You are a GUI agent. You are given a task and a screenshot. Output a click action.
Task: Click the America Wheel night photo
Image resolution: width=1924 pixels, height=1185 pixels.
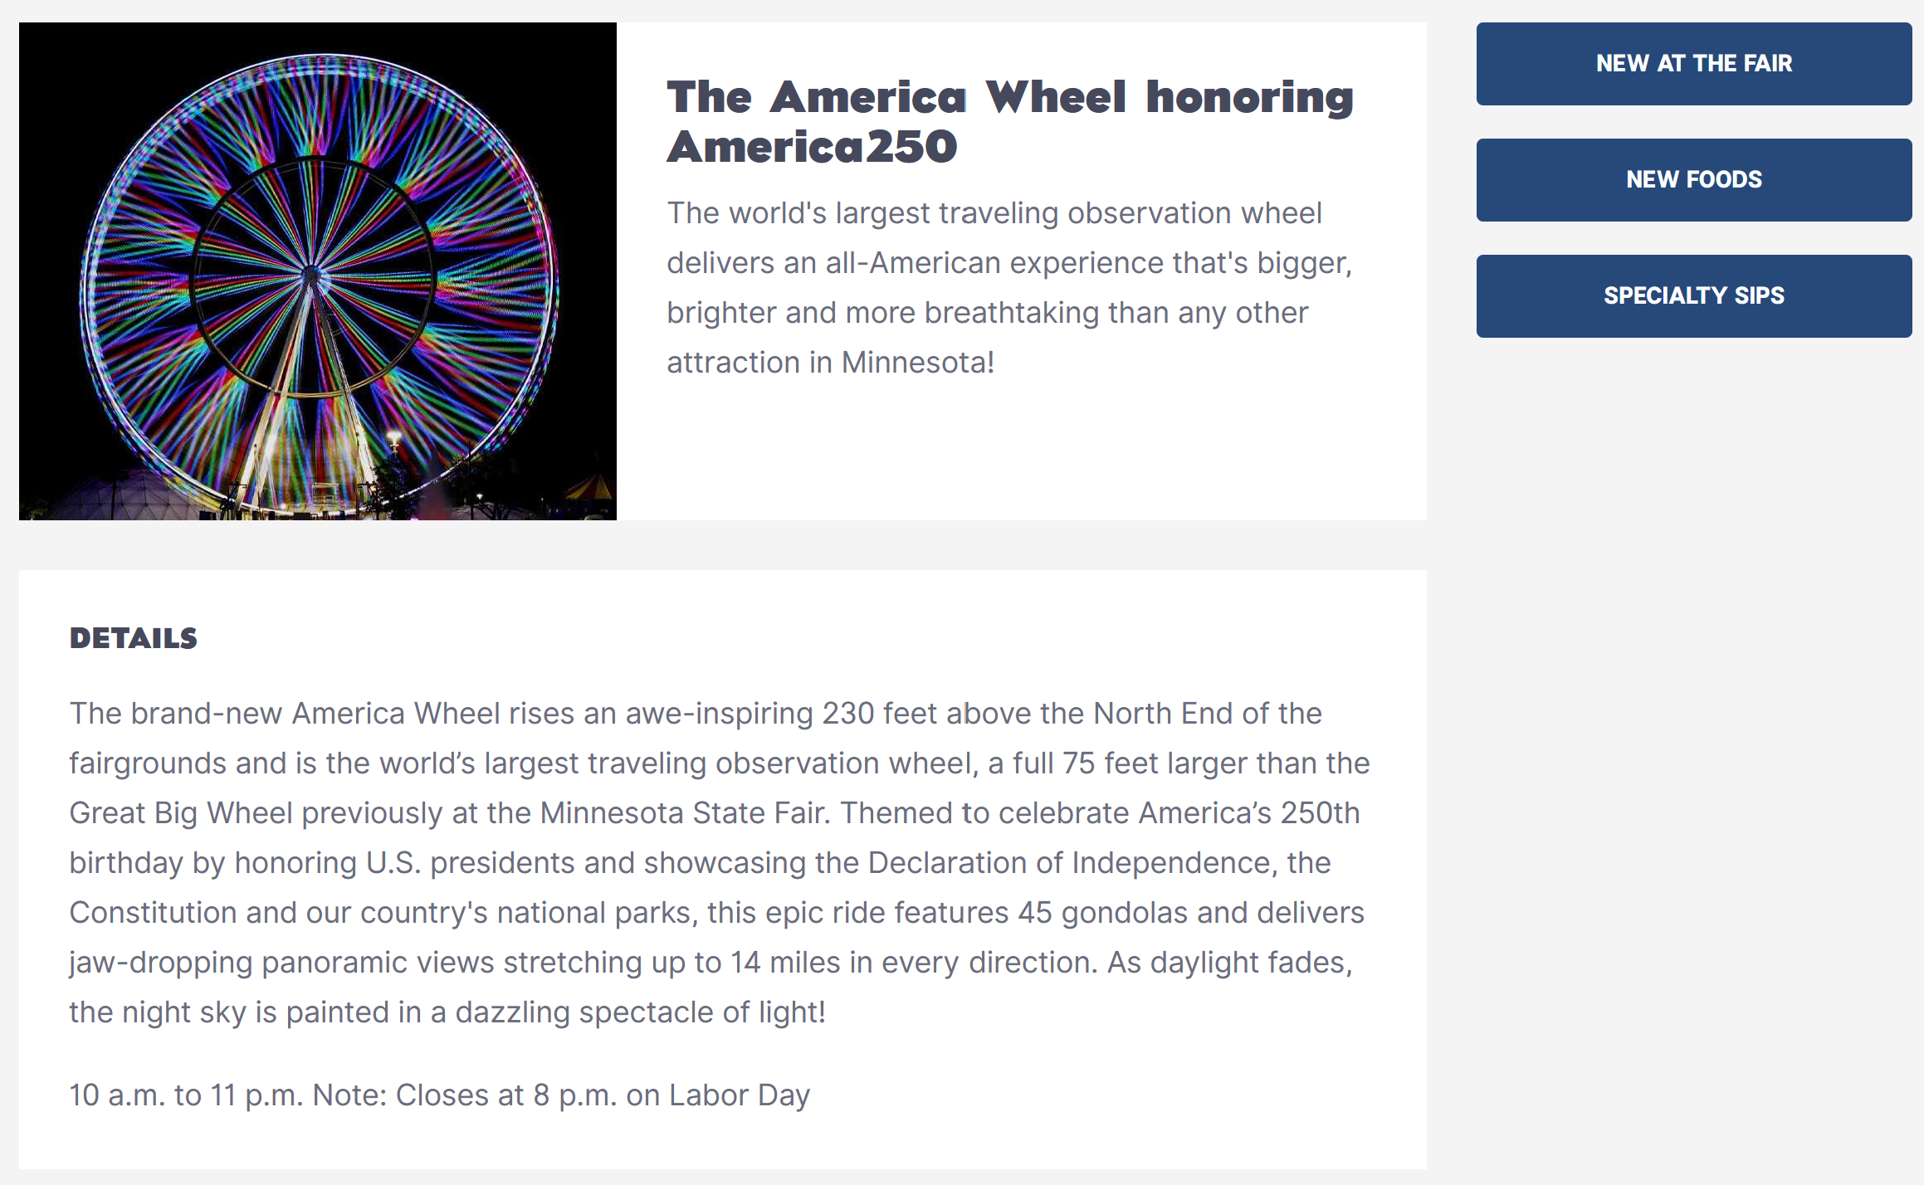pyautogui.click(x=318, y=271)
